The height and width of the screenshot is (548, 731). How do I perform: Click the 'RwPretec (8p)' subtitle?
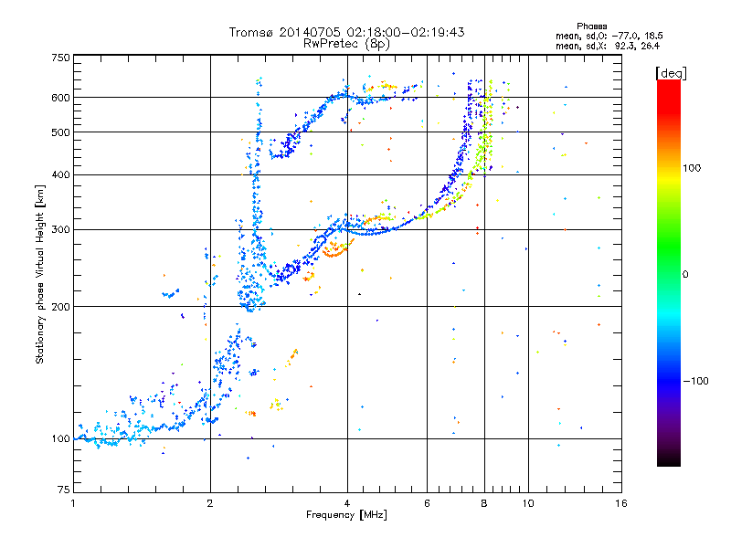tap(346, 44)
